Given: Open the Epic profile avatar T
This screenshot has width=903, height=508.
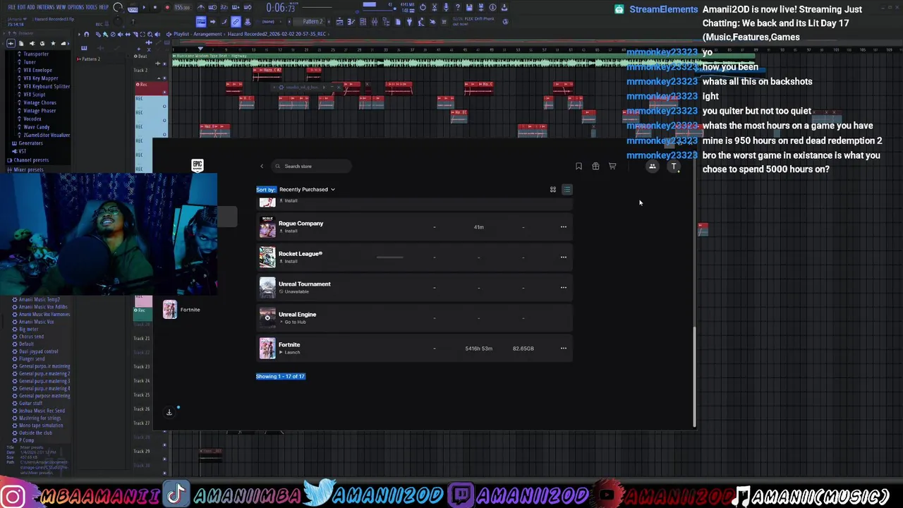Looking at the screenshot, I should click(x=674, y=167).
